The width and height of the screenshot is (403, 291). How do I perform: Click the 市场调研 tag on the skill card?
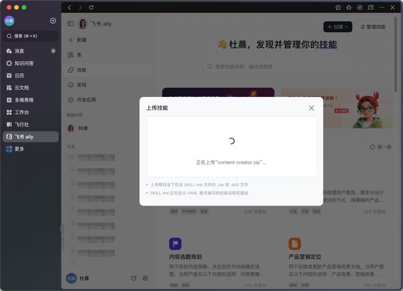point(189,212)
